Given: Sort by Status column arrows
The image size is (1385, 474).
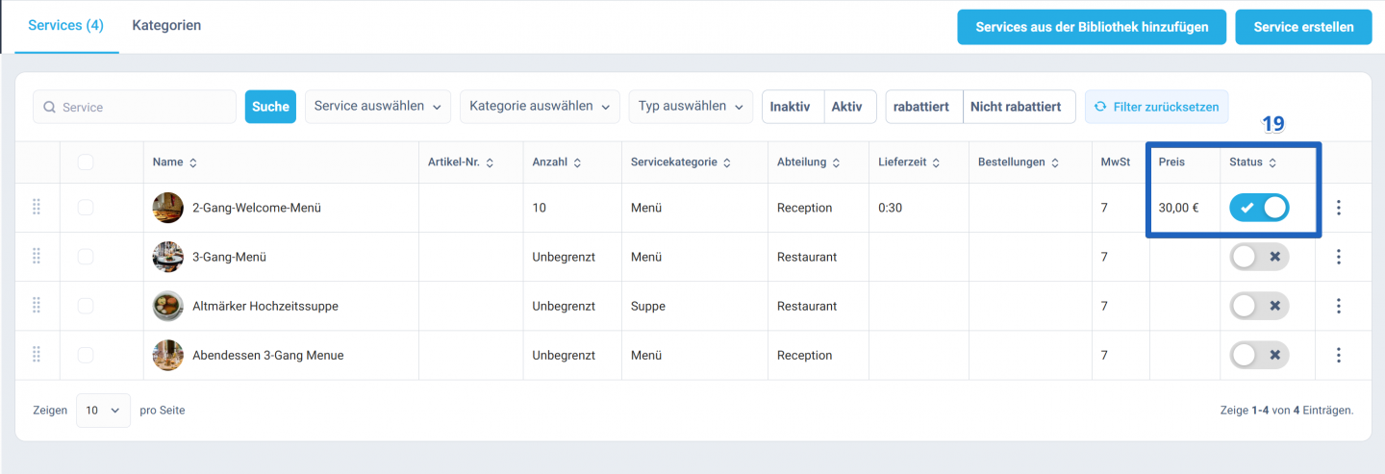Looking at the screenshot, I should [x=1272, y=162].
